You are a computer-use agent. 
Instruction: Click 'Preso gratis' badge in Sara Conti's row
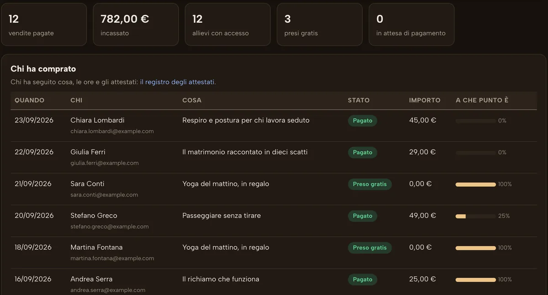pyautogui.click(x=370, y=184)
